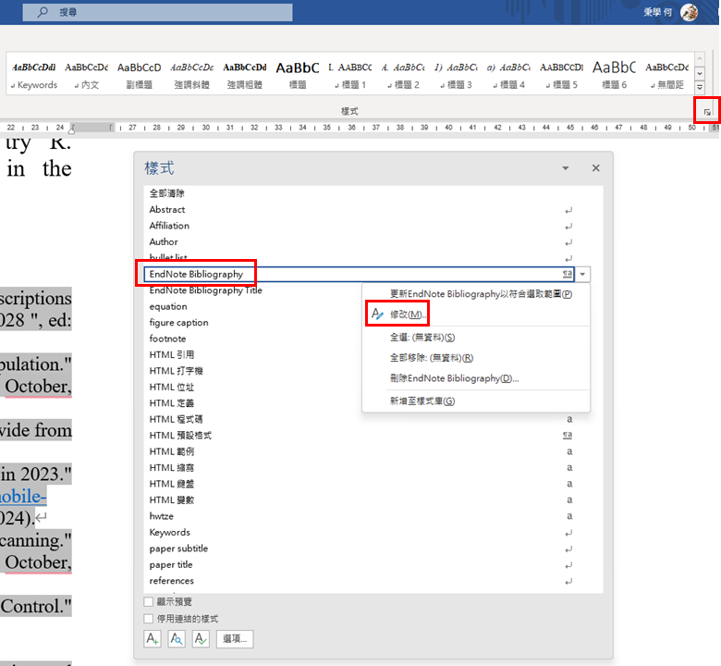Click the search magnifier icon
Viewport: 721px width, 666px height.
[43, 12]
